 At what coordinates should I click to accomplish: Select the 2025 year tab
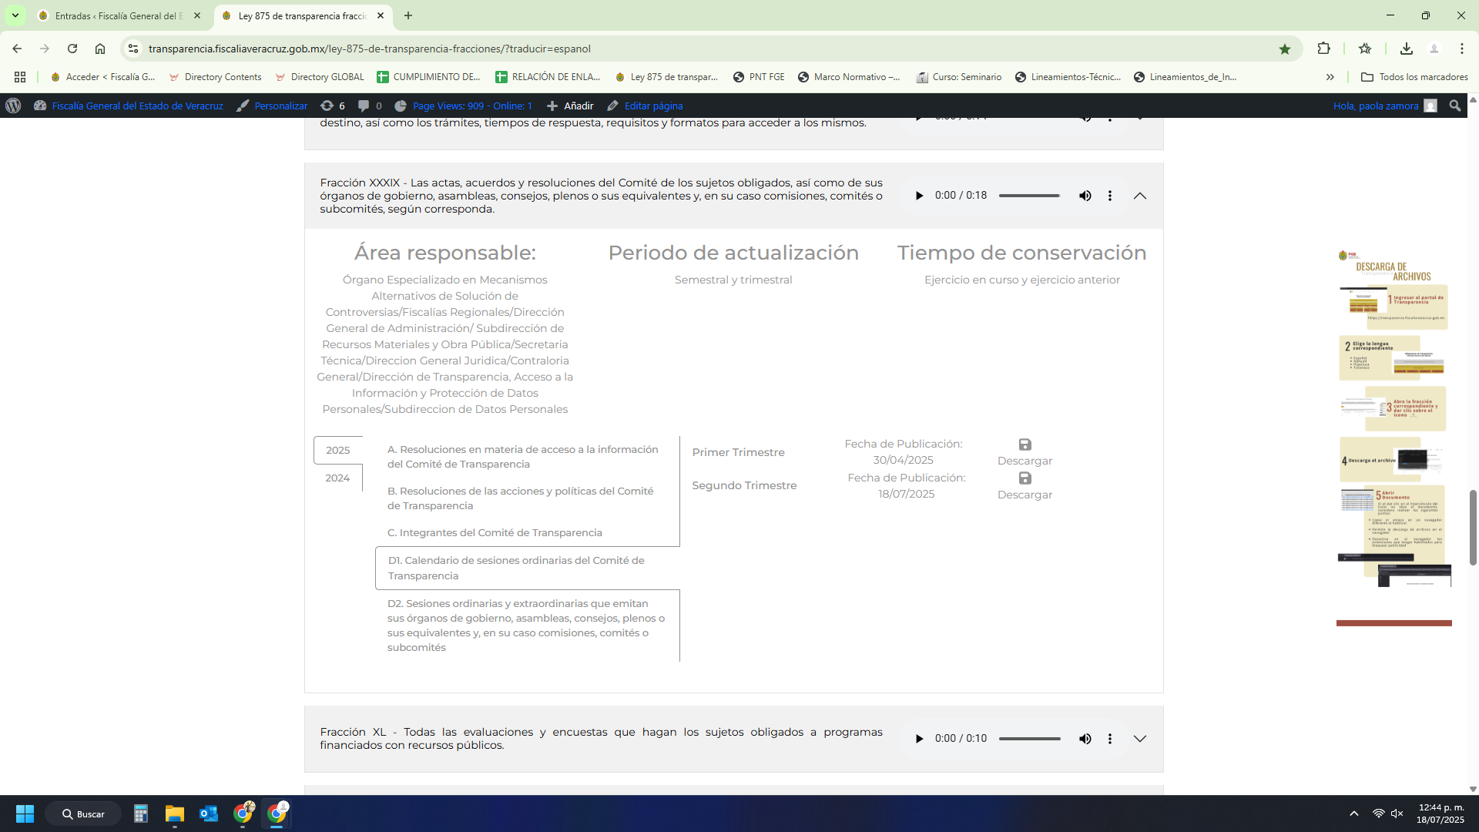337,451
